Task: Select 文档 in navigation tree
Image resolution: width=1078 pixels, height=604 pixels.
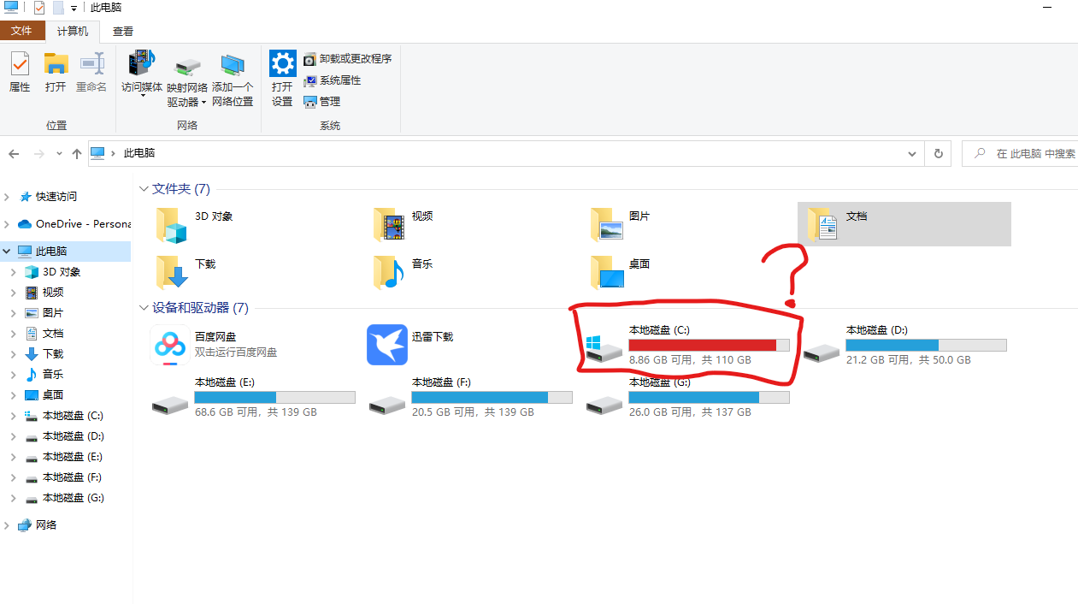Action: (44, 334)
